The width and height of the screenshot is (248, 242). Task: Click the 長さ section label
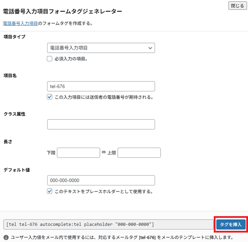point(8,142)
